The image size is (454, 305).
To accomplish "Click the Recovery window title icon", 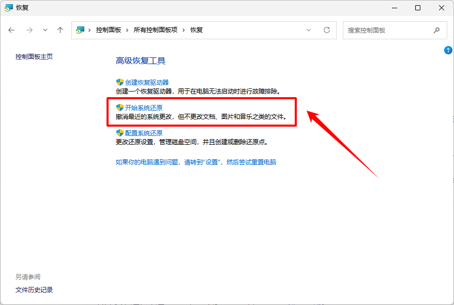I will (x=9, y=8).
